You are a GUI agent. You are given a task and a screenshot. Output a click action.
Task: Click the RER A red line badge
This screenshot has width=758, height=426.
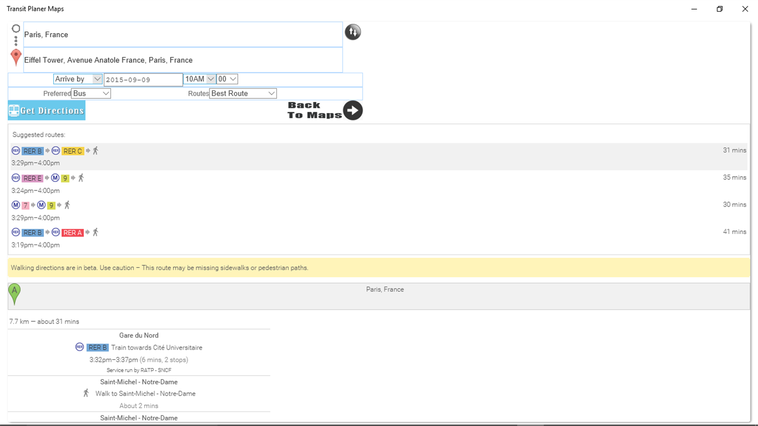[73, 232]
